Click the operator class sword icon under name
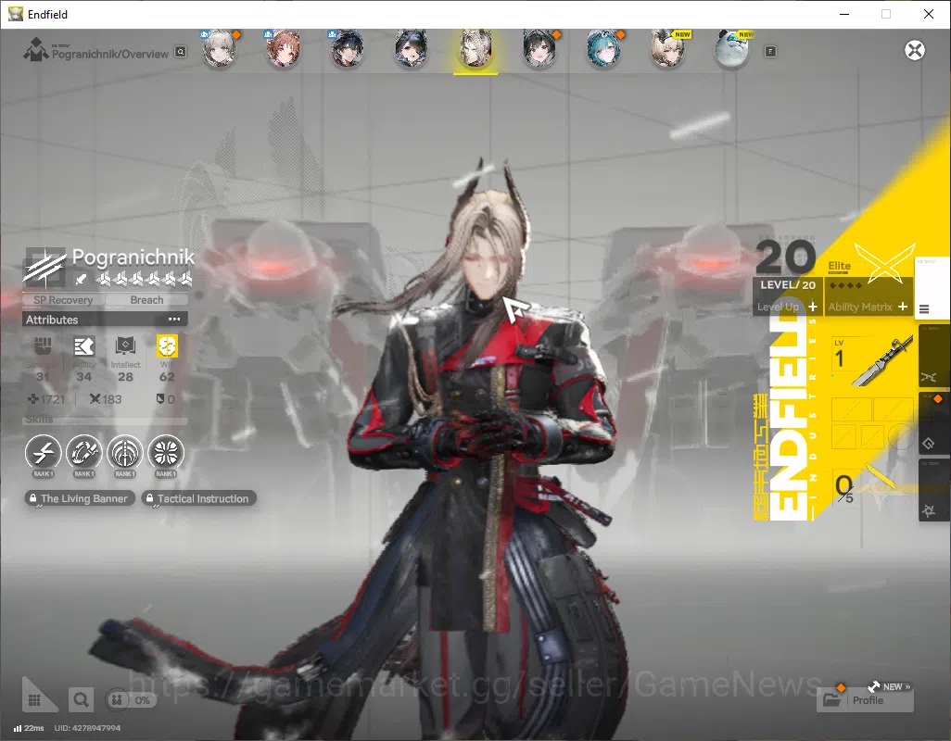The width and height of the screenshot is (951, 741). pos(82,279)
